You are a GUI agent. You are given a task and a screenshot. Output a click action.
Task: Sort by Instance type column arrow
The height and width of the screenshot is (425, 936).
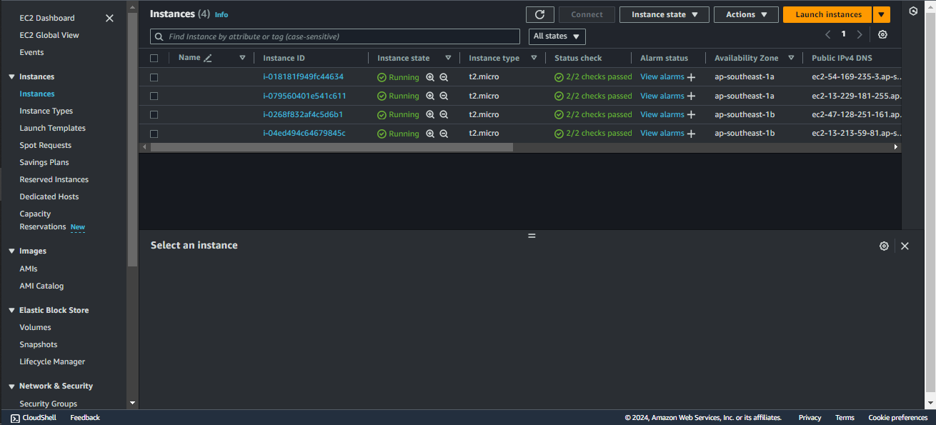pyautogui.click(x=534, y=58)
